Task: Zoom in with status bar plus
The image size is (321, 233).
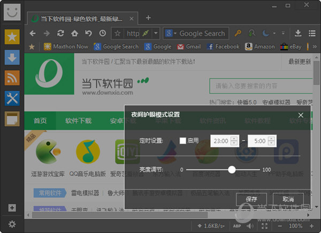Action: click(311, 226)
